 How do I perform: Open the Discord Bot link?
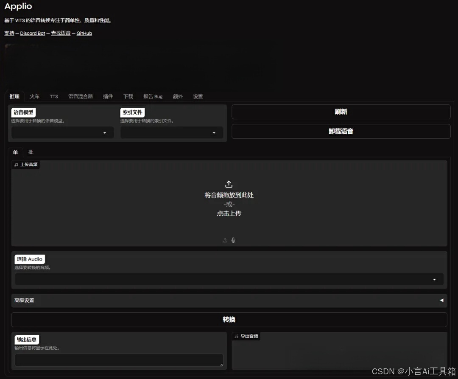click(x=32, y=33)
